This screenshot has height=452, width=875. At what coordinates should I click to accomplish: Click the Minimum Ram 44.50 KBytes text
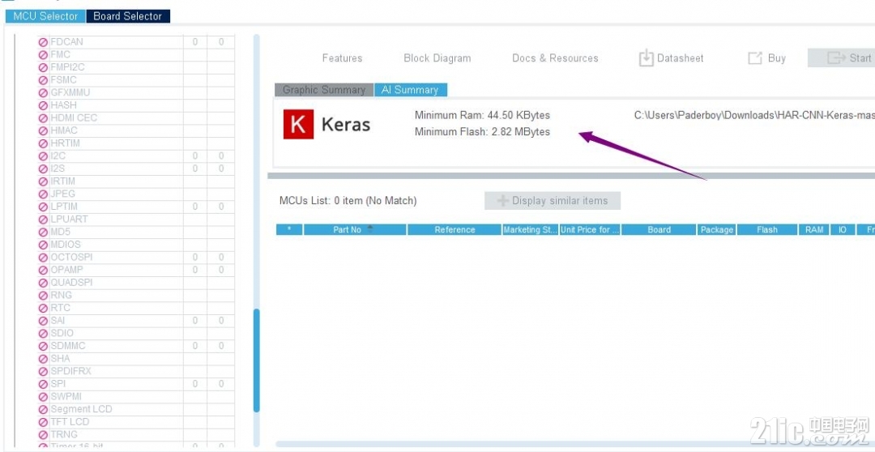point(482,116)
